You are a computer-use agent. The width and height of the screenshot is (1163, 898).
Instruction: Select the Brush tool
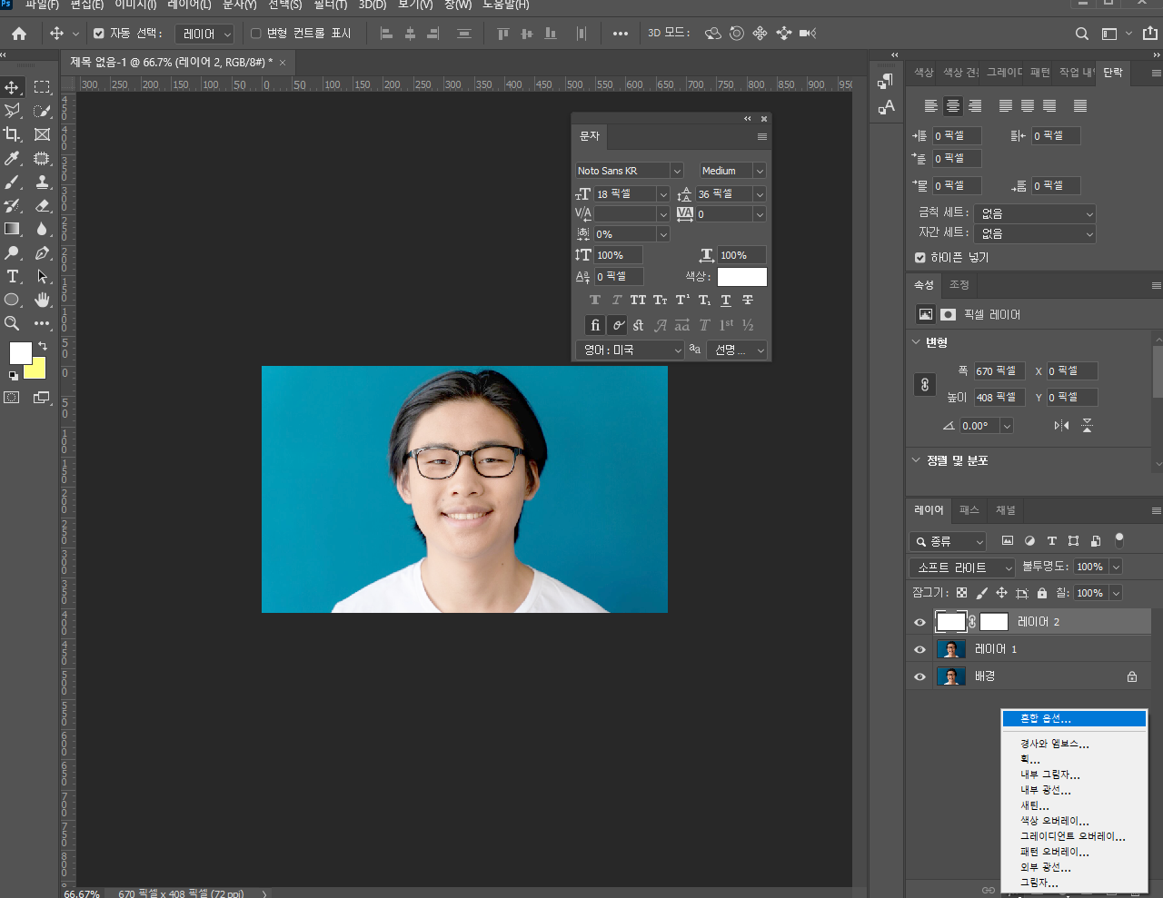point(13,182)
